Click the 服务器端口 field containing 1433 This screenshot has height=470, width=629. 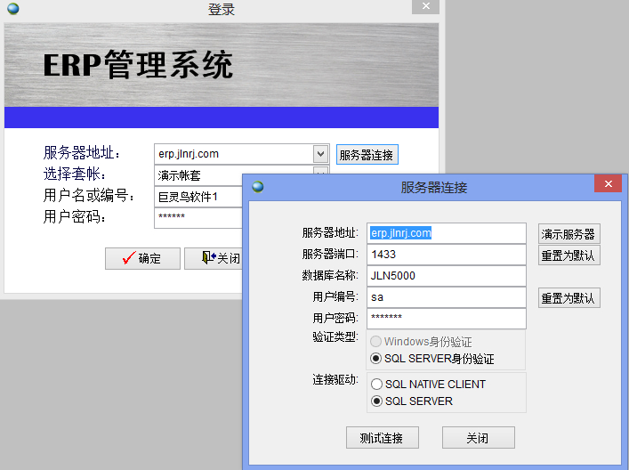(446, 255)
